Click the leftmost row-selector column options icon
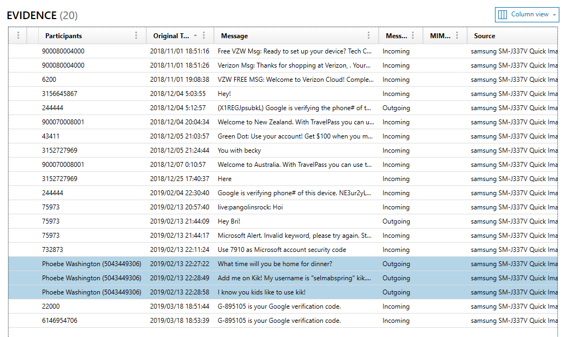The image size is (567, 337). (18, 35)
